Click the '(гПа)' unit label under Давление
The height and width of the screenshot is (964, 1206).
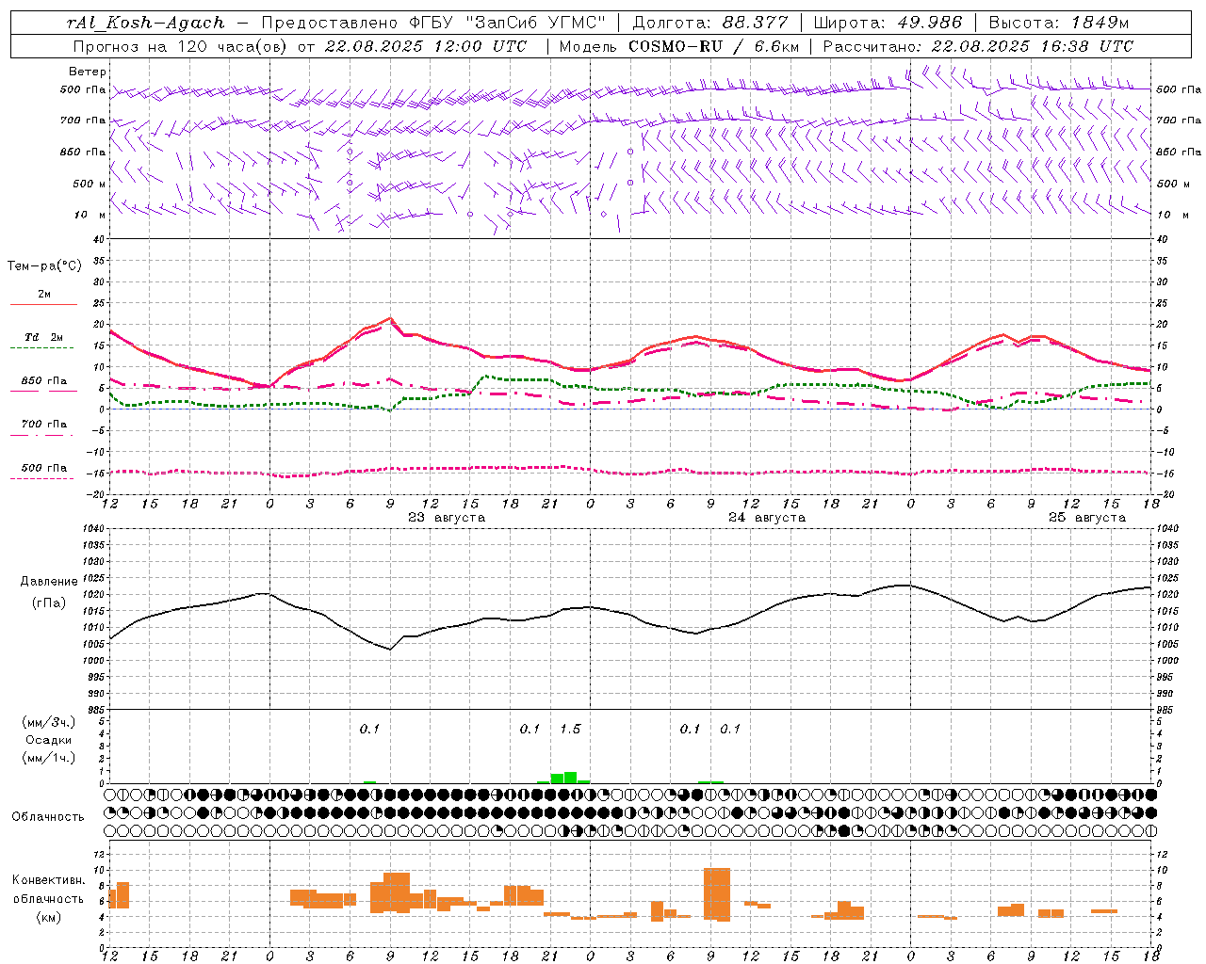[x=49, y=602]
